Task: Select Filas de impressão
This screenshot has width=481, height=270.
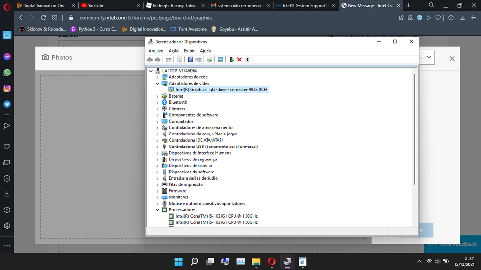Action: [185, 184]
